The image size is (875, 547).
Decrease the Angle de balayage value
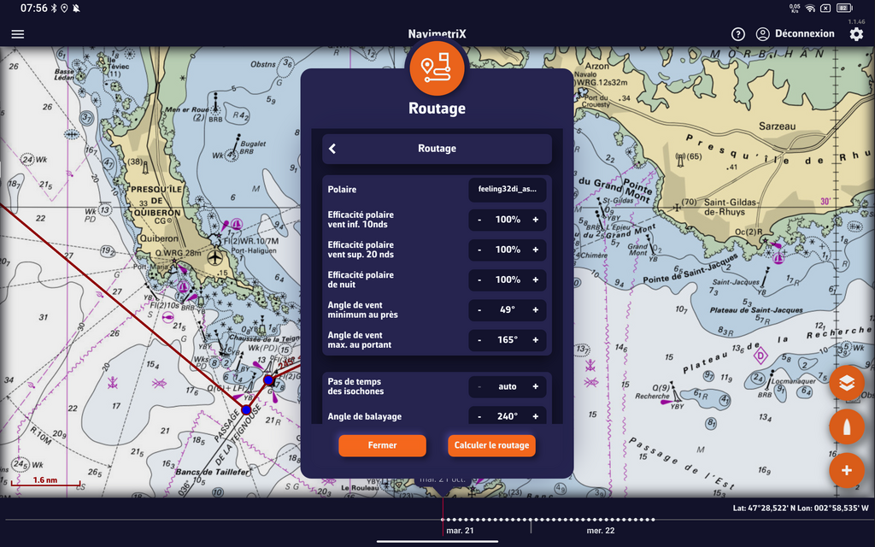tap(479, 416)
